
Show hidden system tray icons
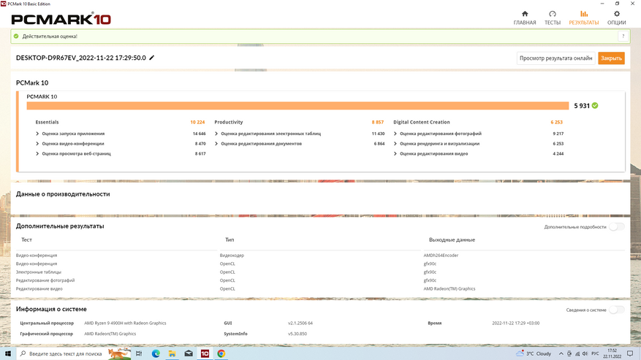pyautogui.click(x=561, y=354)
